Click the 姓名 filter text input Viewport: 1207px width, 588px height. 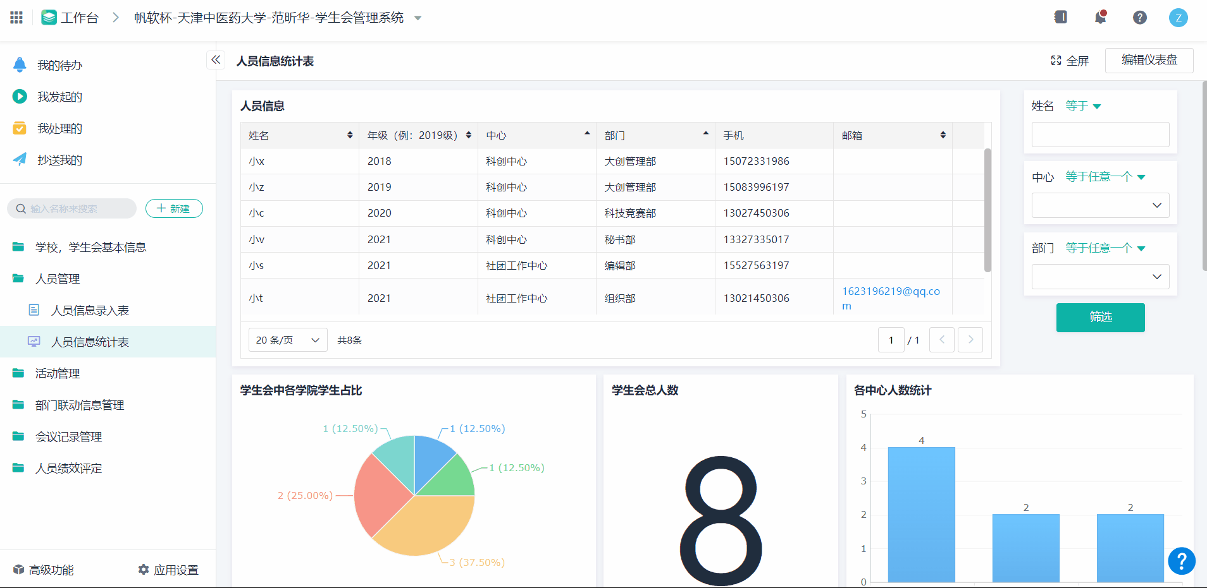click(x=1100, y=135)
